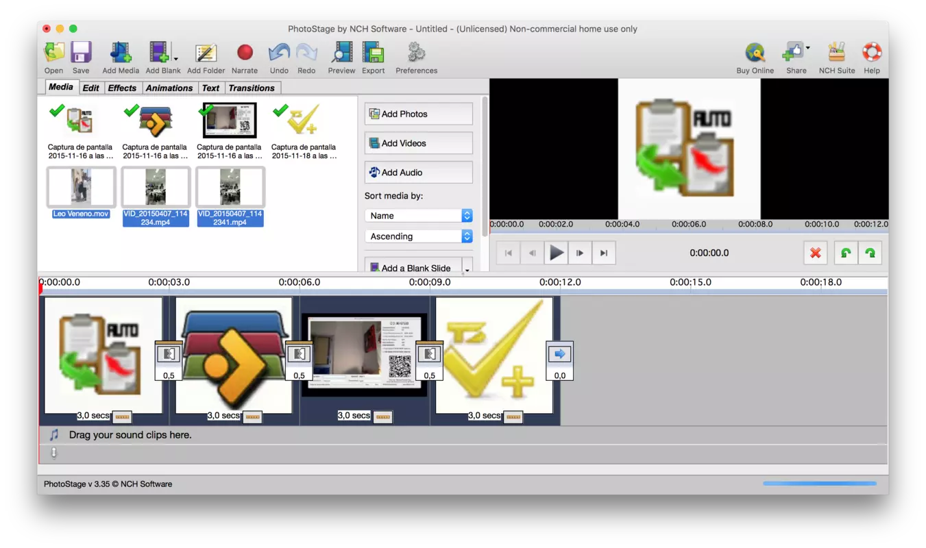
Task: Select the screenshot slide with the QR code in the timeline
Action: 364,355
